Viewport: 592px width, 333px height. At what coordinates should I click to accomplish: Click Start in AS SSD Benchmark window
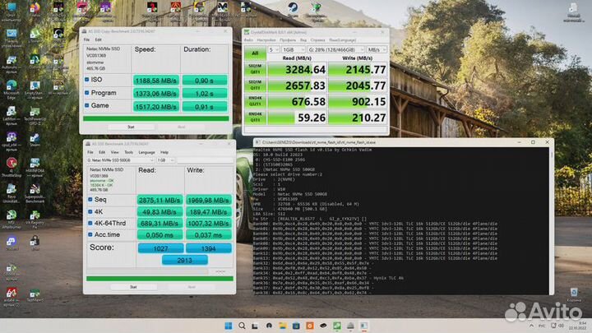[133, 287]
